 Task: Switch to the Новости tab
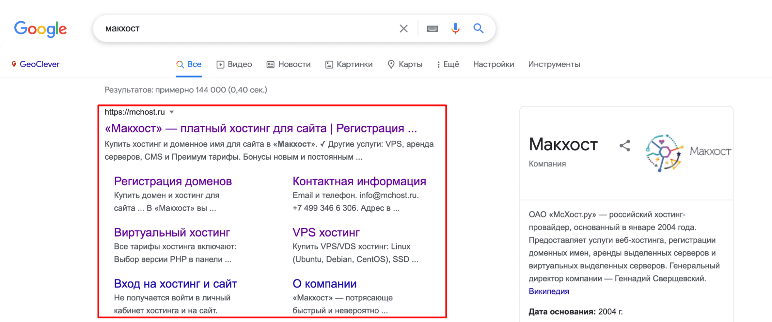point(289,65)
